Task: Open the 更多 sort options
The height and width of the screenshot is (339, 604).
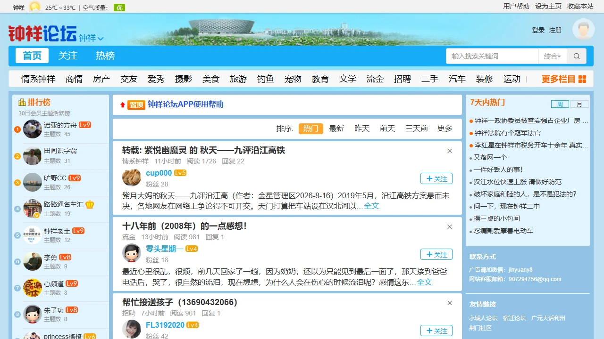Action: pyautogui.click(x=445, y=128)
